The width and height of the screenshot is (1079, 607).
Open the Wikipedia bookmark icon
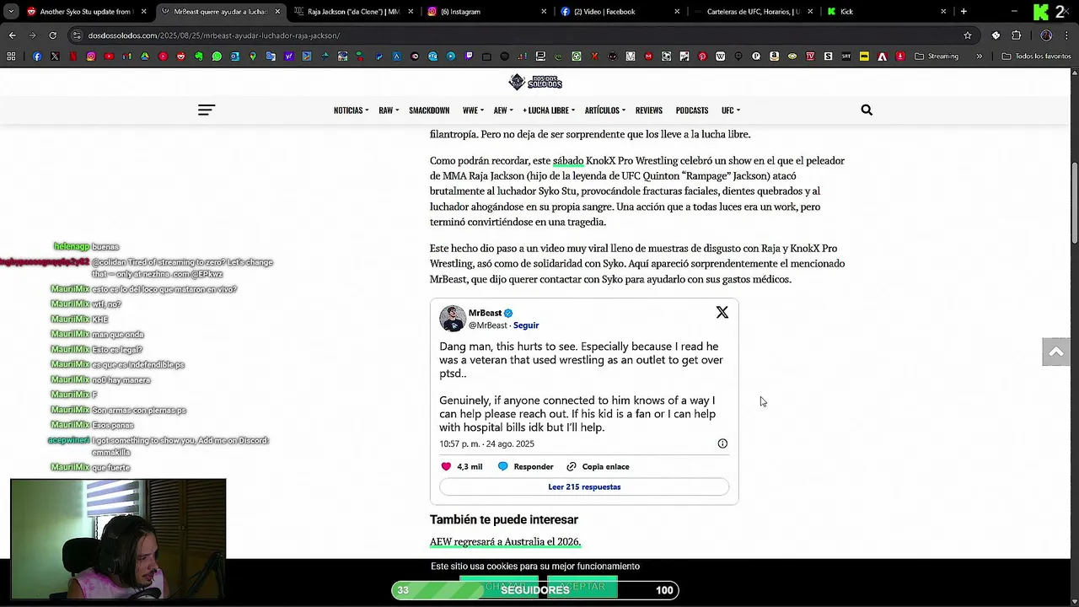[720, 56]
